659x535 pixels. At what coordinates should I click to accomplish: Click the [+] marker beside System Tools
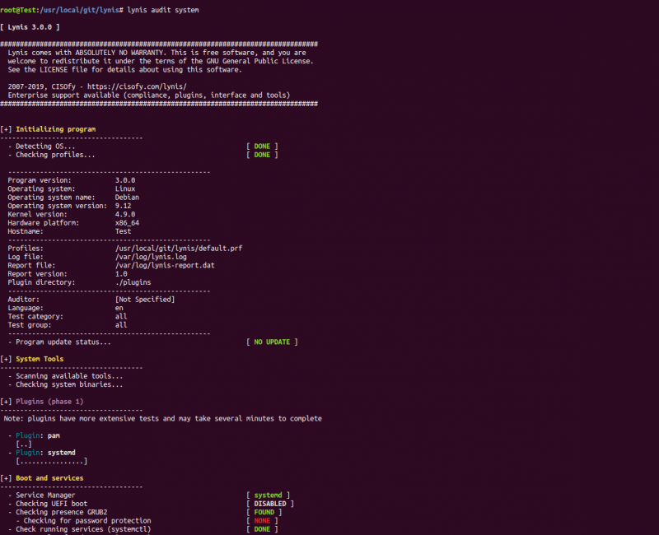(6, 359)
